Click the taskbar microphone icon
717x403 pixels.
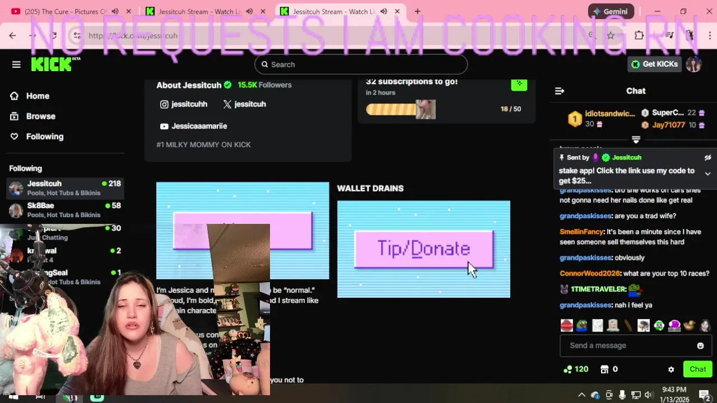[x=622, y=395]
